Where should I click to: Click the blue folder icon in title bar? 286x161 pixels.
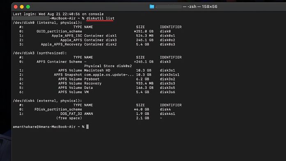click(152, 7)
